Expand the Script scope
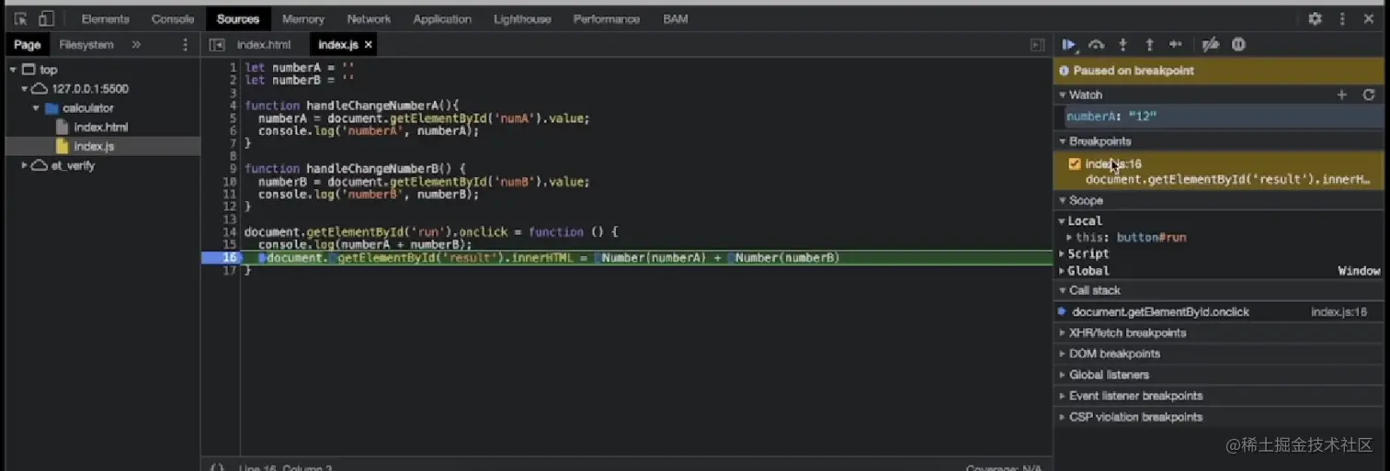1390x471 pixels. pos(1062,254)
